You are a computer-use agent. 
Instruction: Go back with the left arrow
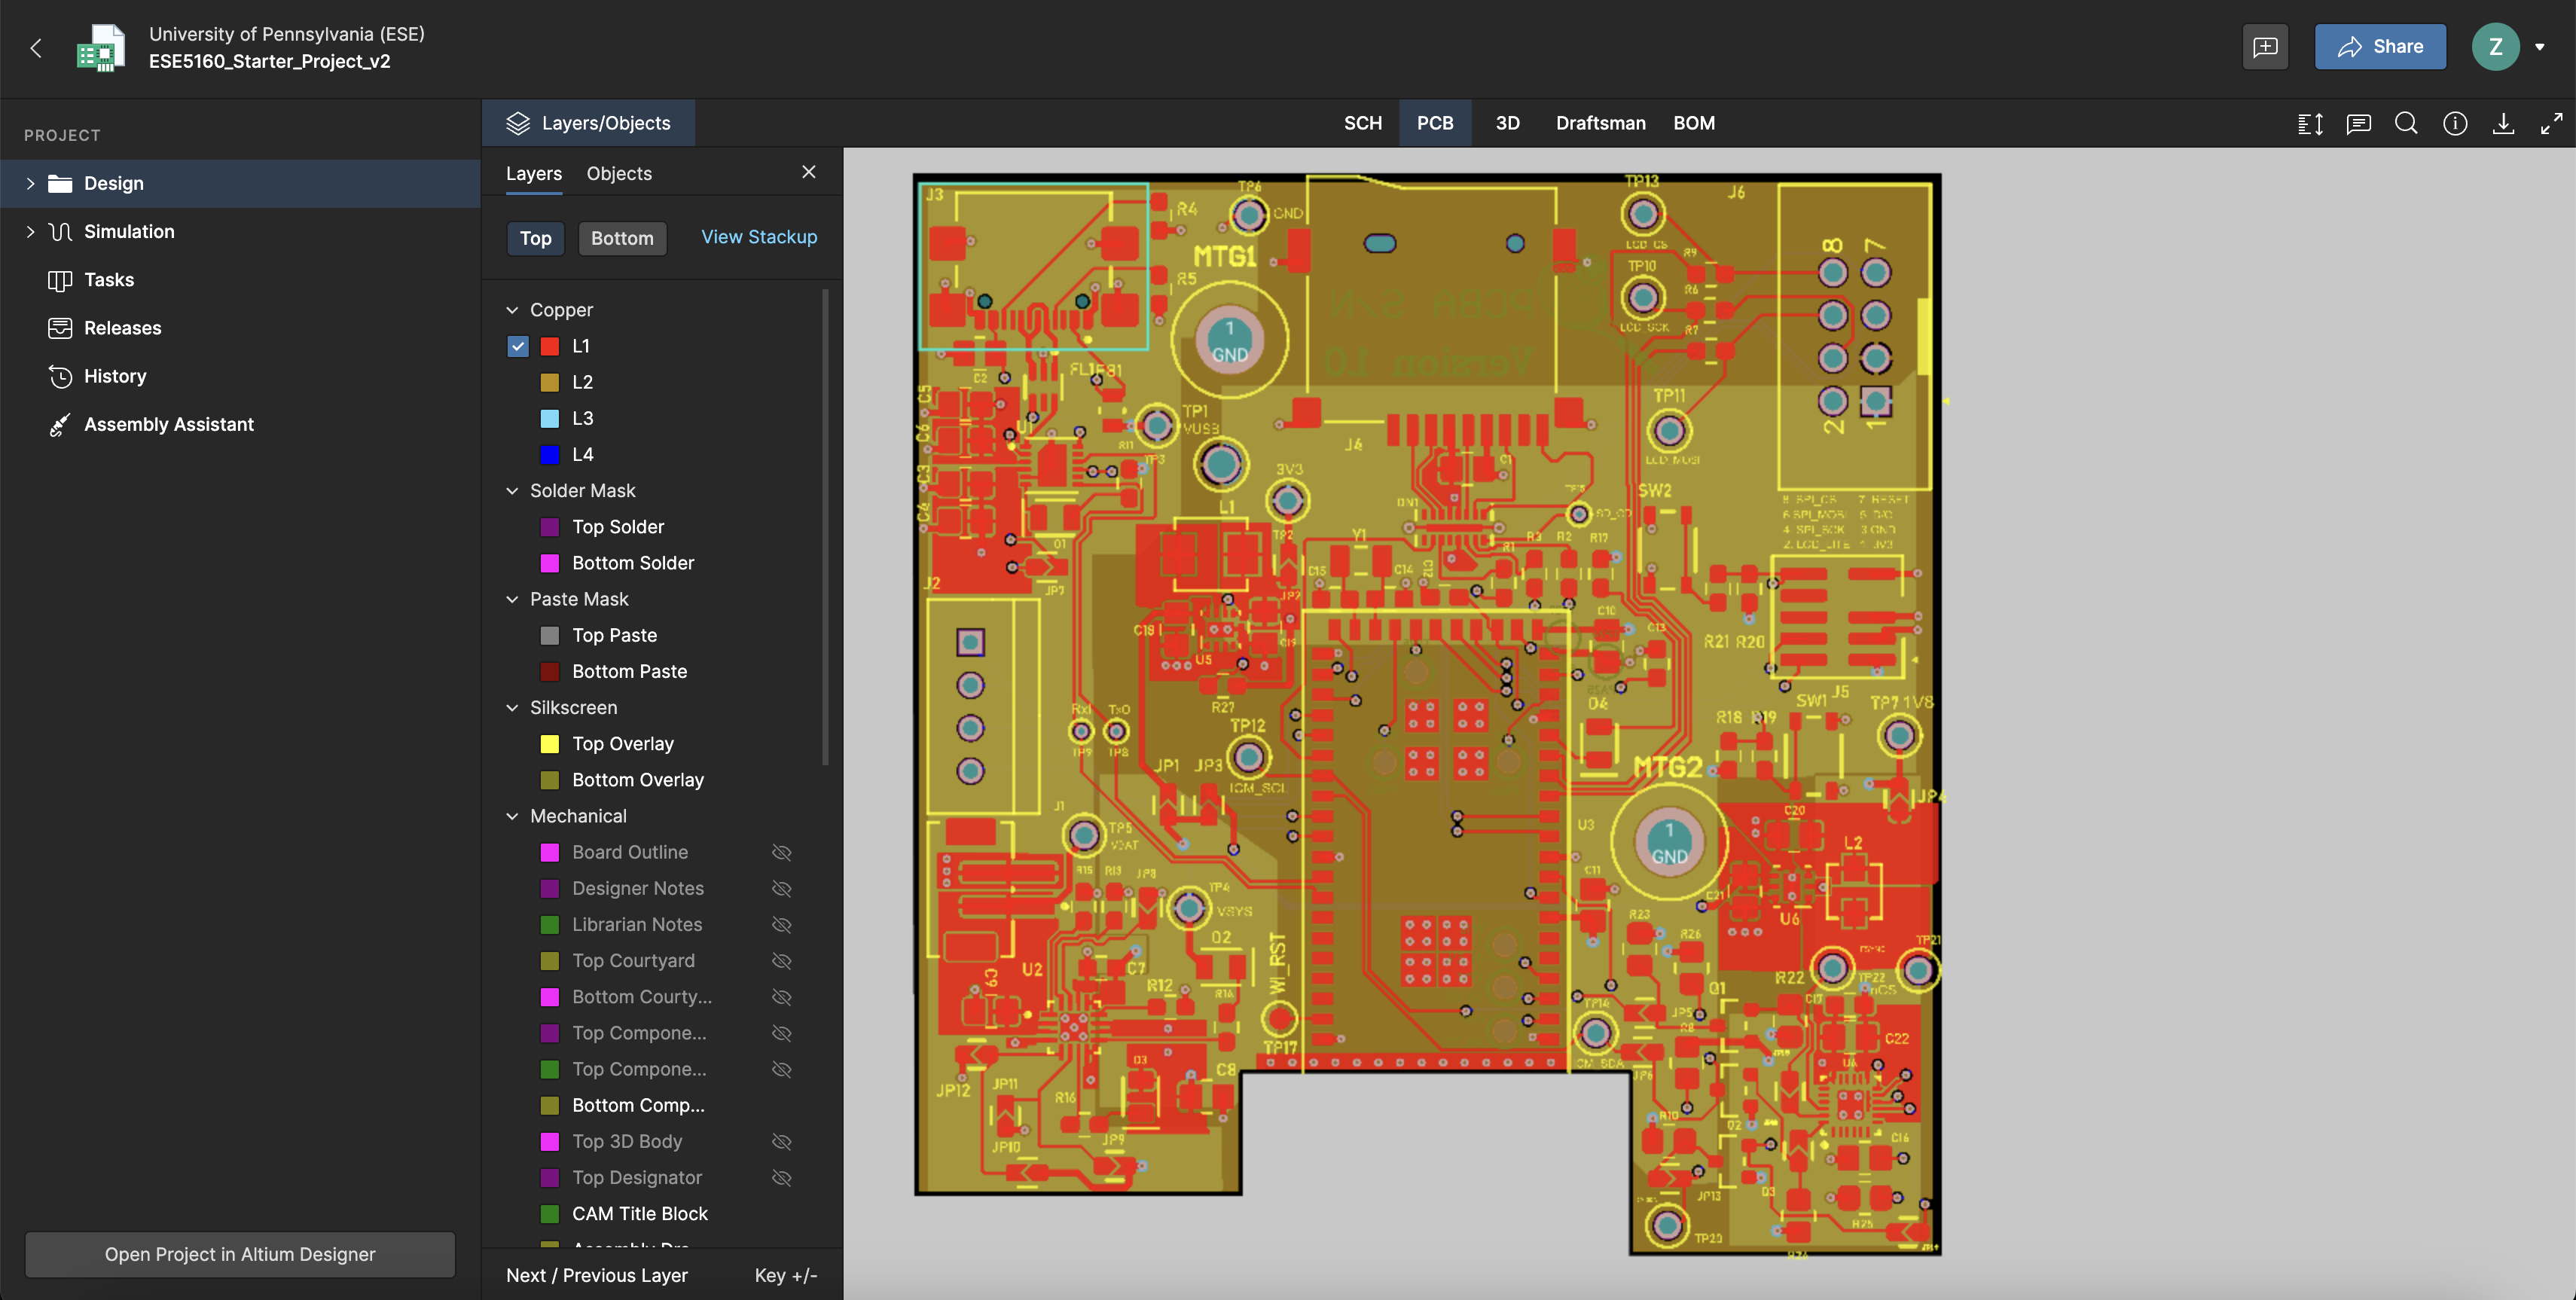pos(36,47)
